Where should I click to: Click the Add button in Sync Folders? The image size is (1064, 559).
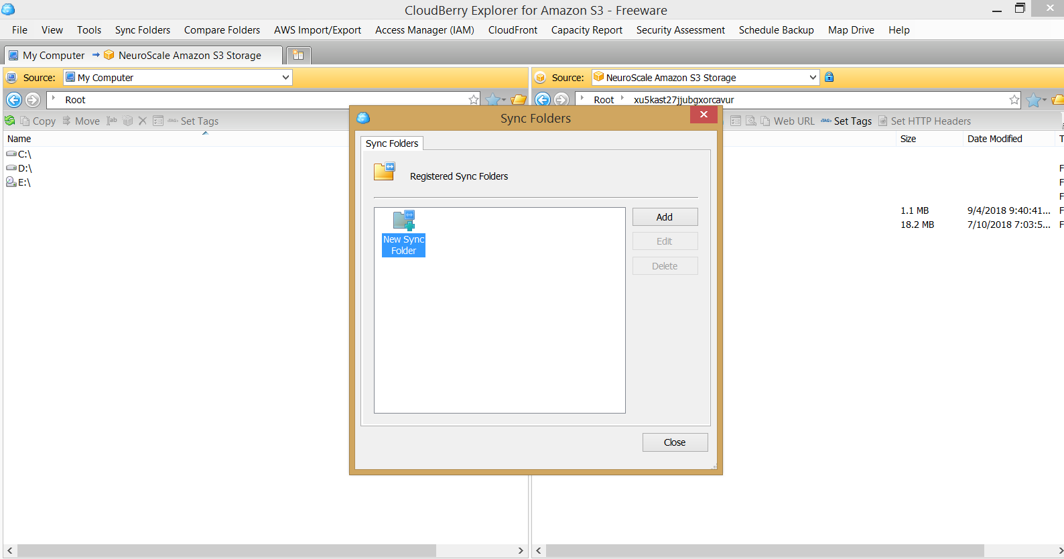point(665,216)
